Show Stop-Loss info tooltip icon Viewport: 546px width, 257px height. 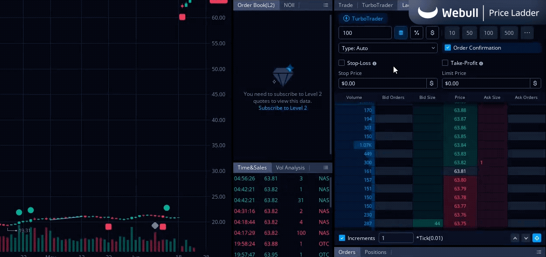[375, 64]
